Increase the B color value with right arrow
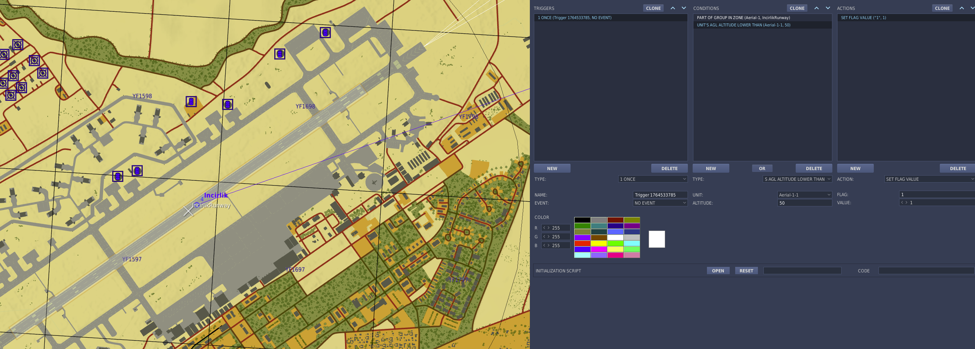This screenshot has height=349, width=975. pos(549,245)
